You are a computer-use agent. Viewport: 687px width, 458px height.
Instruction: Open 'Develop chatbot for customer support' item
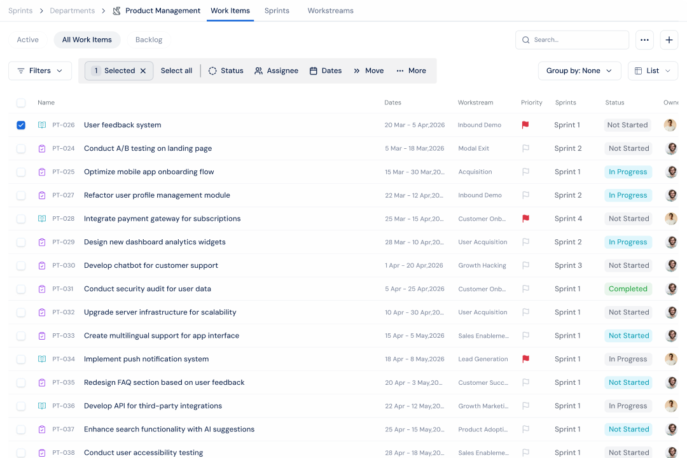click(151, 266)
